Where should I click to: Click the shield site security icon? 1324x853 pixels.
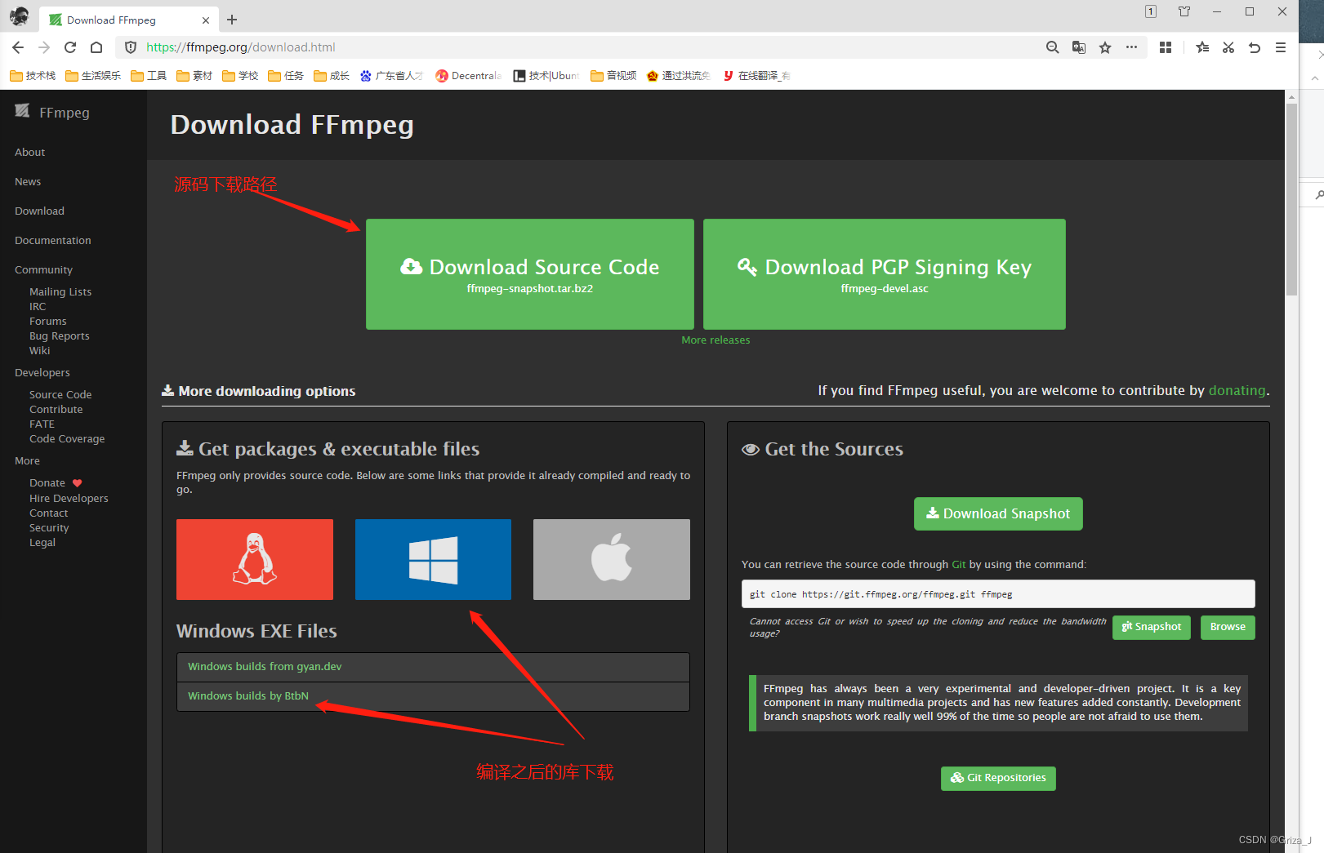tap(130, 47)
